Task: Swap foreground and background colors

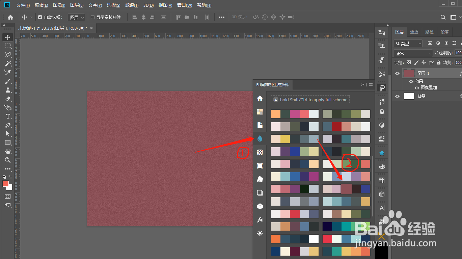Action: [10, 177]
